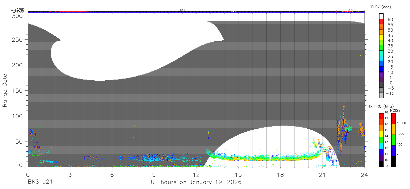Click the x-axis tick label '18'

coord(280,174)
